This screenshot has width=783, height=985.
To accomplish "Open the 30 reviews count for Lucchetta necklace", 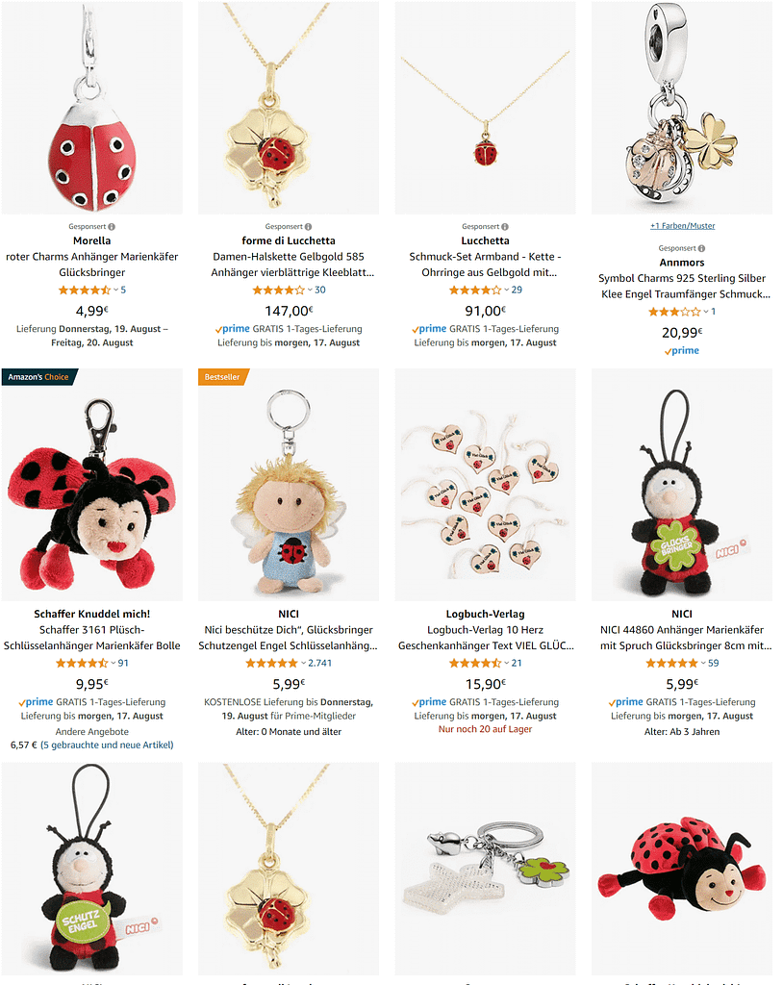I will (320, 290).
